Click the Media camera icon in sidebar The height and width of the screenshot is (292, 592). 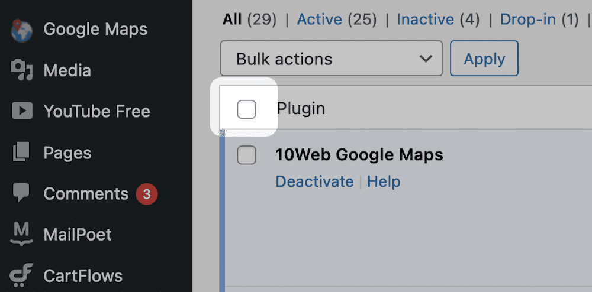click(x=22, y=70)
